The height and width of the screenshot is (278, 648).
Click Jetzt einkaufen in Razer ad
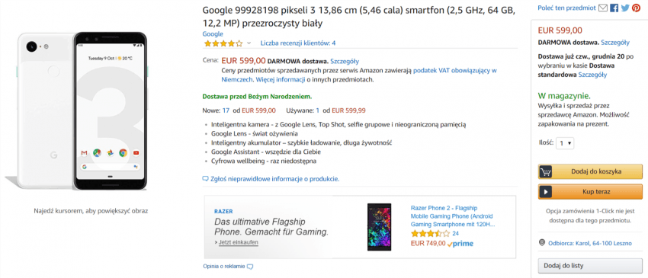[x=236, y=242]
